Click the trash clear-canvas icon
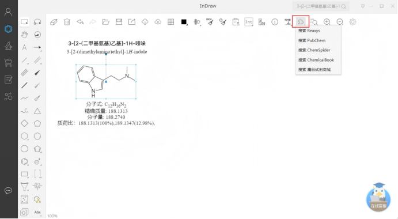The height and width of the screenshot is (219, 398). tap(67, 22)
